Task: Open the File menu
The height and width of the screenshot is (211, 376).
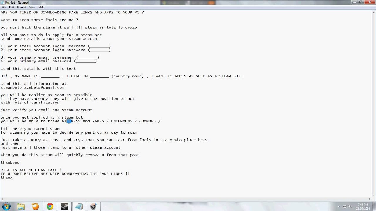Action: pyautogui.click(x=4, y=7)
